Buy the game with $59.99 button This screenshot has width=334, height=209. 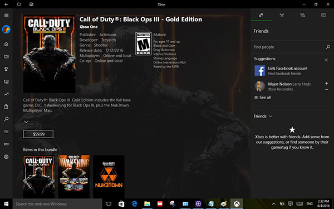[38, 134]
